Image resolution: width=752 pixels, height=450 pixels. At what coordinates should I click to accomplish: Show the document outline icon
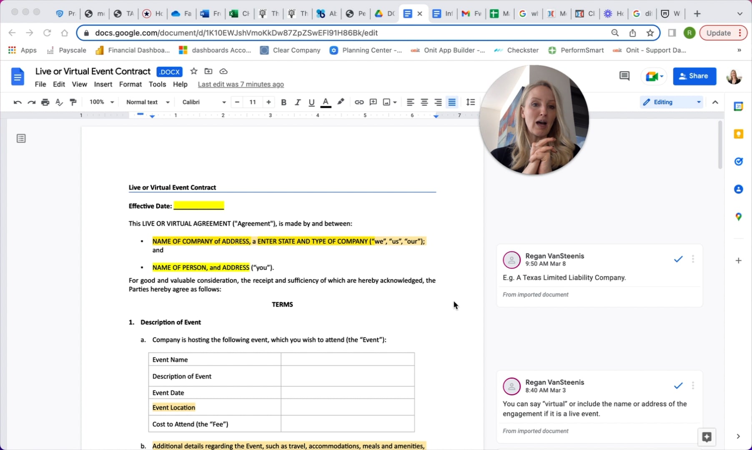tap(21, 138)
